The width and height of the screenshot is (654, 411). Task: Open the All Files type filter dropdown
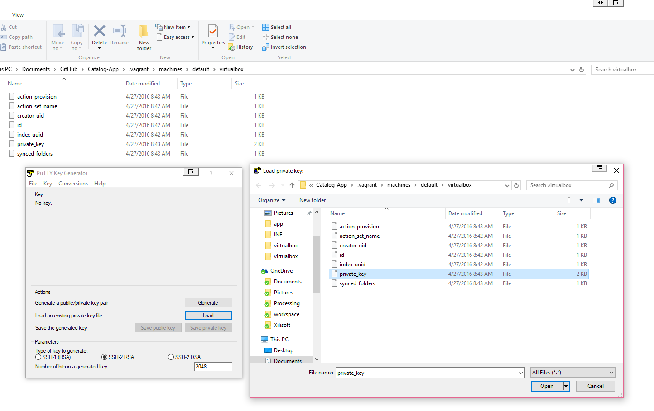point(573,373)
